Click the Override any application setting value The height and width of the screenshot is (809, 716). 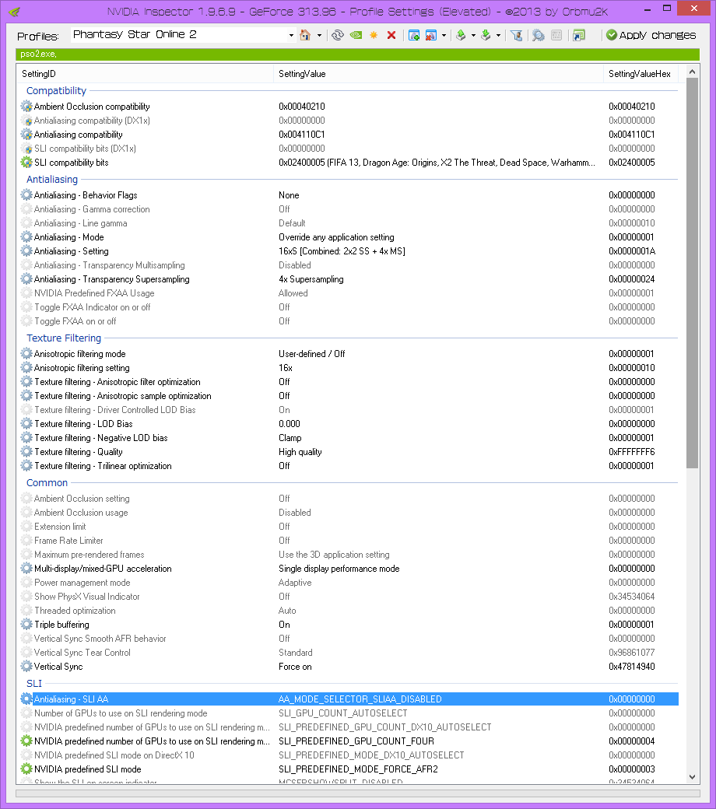coord(336,237)
